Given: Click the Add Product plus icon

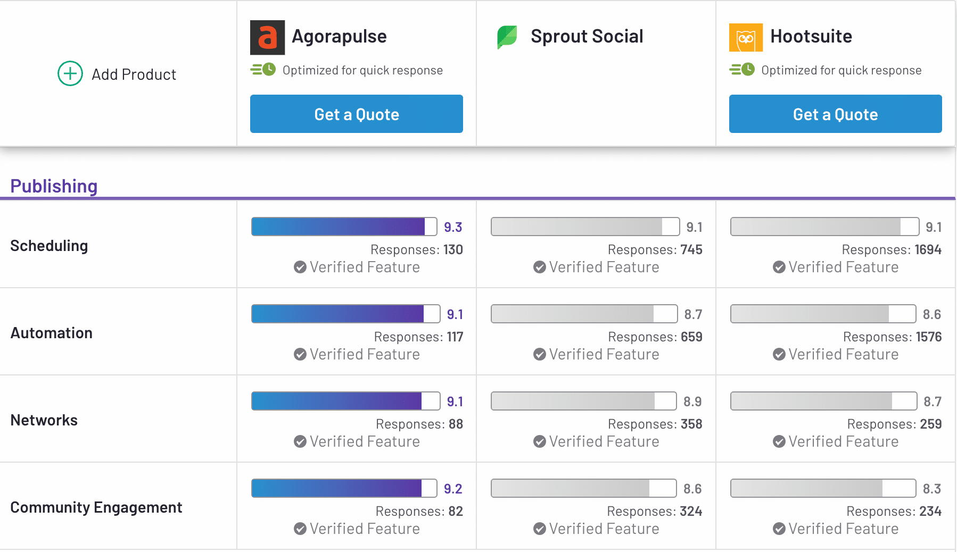Looking at the screenshot, I should [x=70, y=73].
